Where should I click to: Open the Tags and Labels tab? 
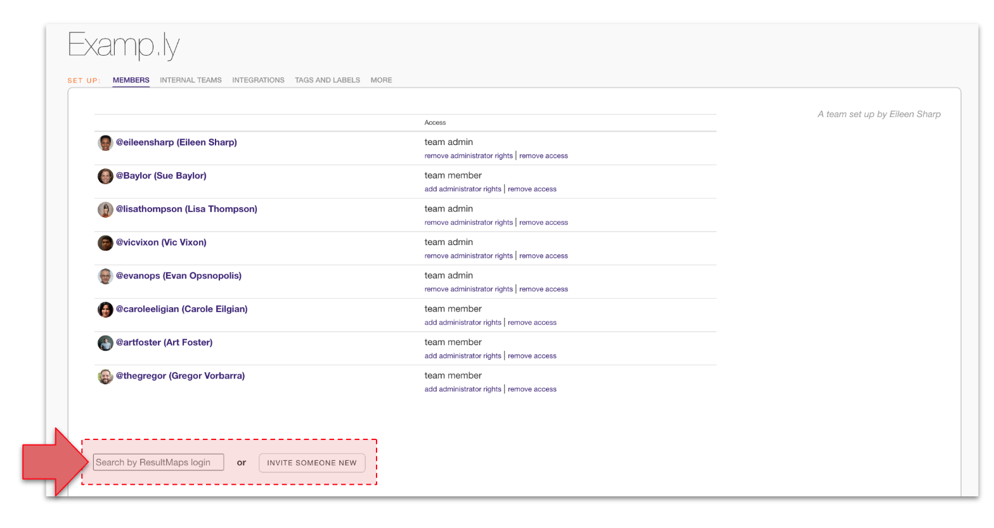pos(327,80)
